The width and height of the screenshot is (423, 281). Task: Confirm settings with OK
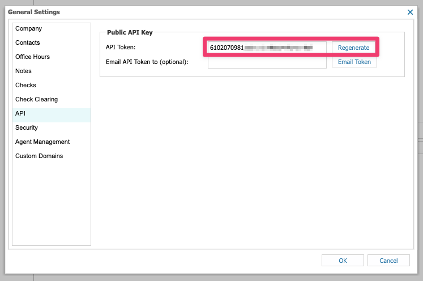[x=343, y=261]
